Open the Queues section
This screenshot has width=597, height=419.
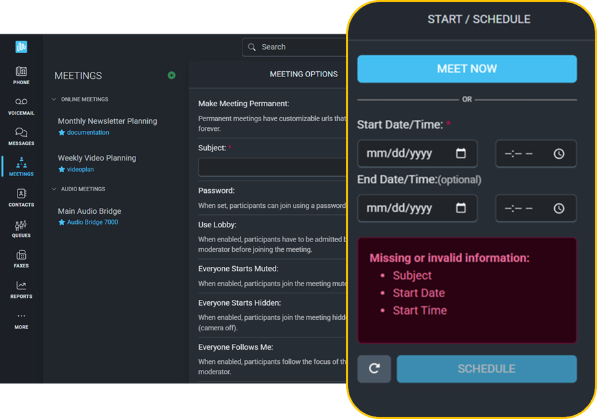coord(21,228)
